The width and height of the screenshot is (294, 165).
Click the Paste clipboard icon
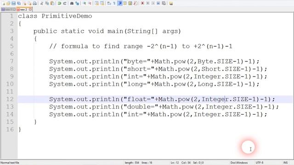(52, 3)
